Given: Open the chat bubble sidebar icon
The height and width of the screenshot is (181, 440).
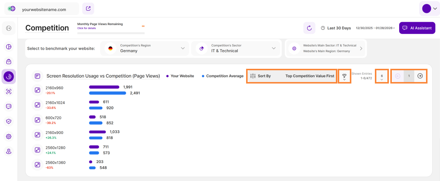Looking at the screenshot, I should coord(9,106).
